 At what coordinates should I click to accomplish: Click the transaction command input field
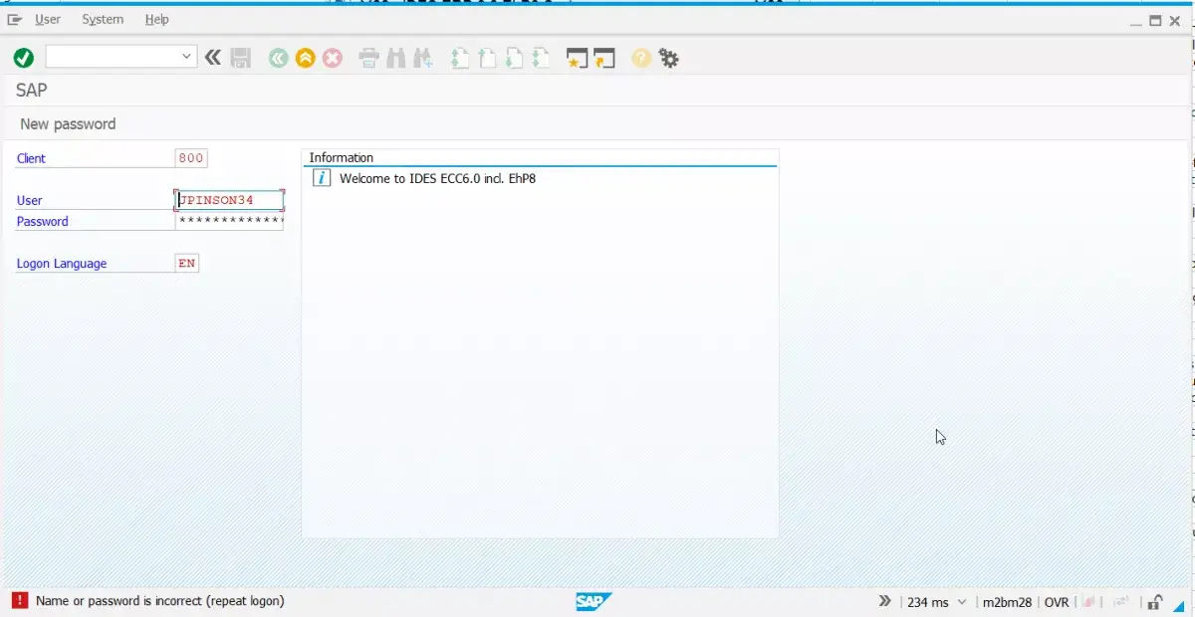[x=113, y=57]
